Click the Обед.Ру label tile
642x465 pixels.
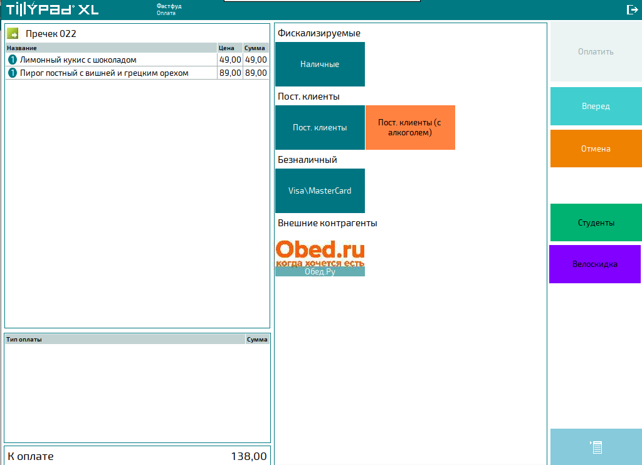coord(320,272)
